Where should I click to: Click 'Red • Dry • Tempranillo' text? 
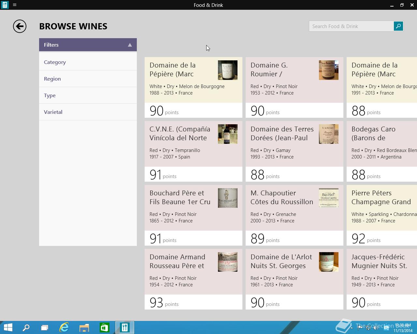coord(175,150)
